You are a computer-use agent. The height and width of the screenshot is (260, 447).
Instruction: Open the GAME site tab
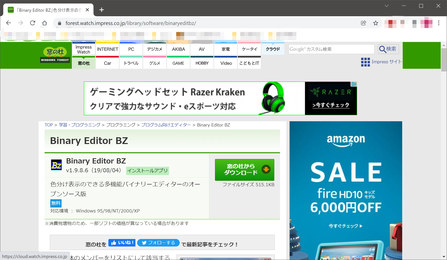tap(178, 63)
